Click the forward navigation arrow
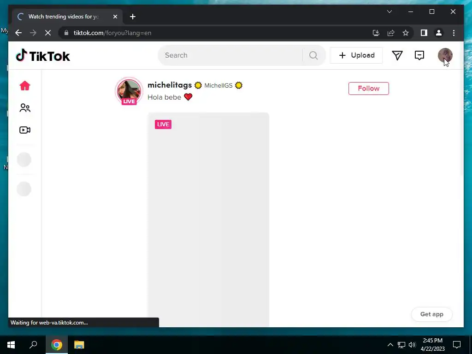472x354 pixels. tap(33, 33)
